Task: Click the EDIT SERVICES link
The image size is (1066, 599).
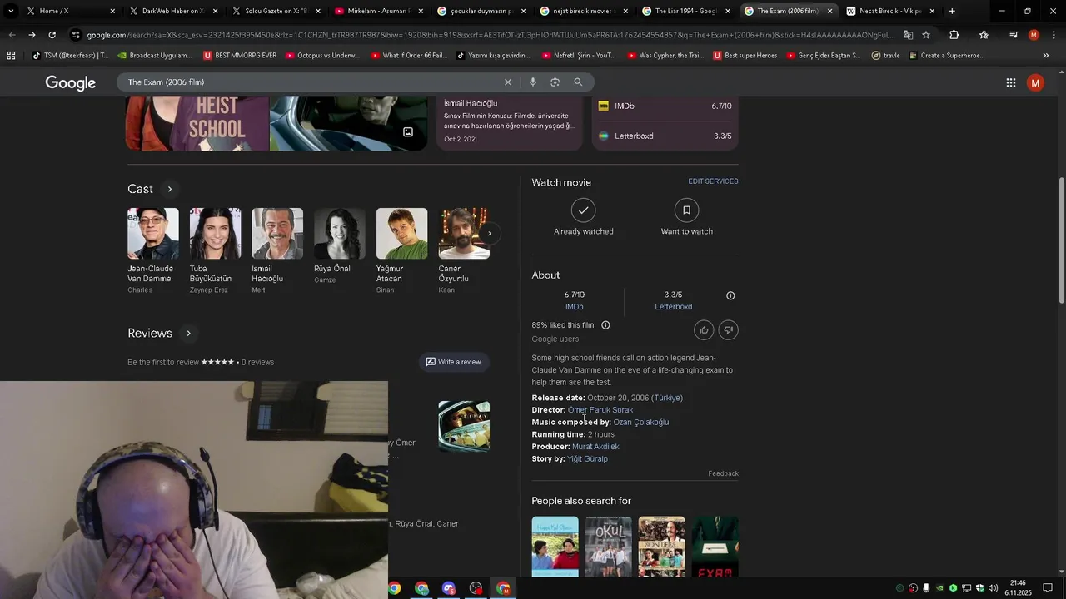Action: (713, 181)
